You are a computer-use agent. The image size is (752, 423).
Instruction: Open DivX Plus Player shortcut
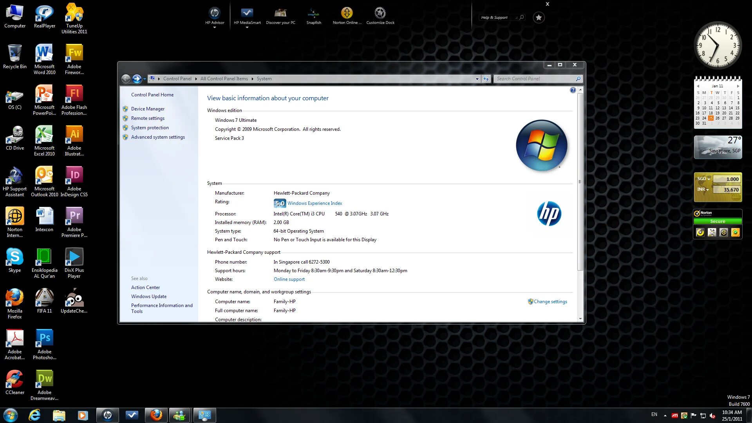74,262
